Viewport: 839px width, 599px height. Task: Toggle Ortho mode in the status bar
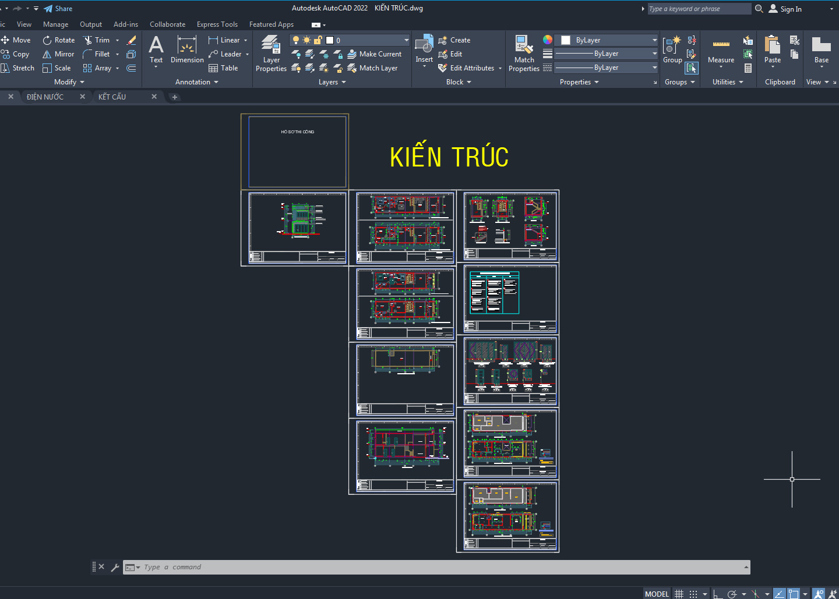[x=718, y=594]
